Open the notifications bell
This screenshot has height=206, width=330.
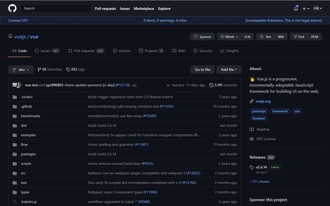296,8
